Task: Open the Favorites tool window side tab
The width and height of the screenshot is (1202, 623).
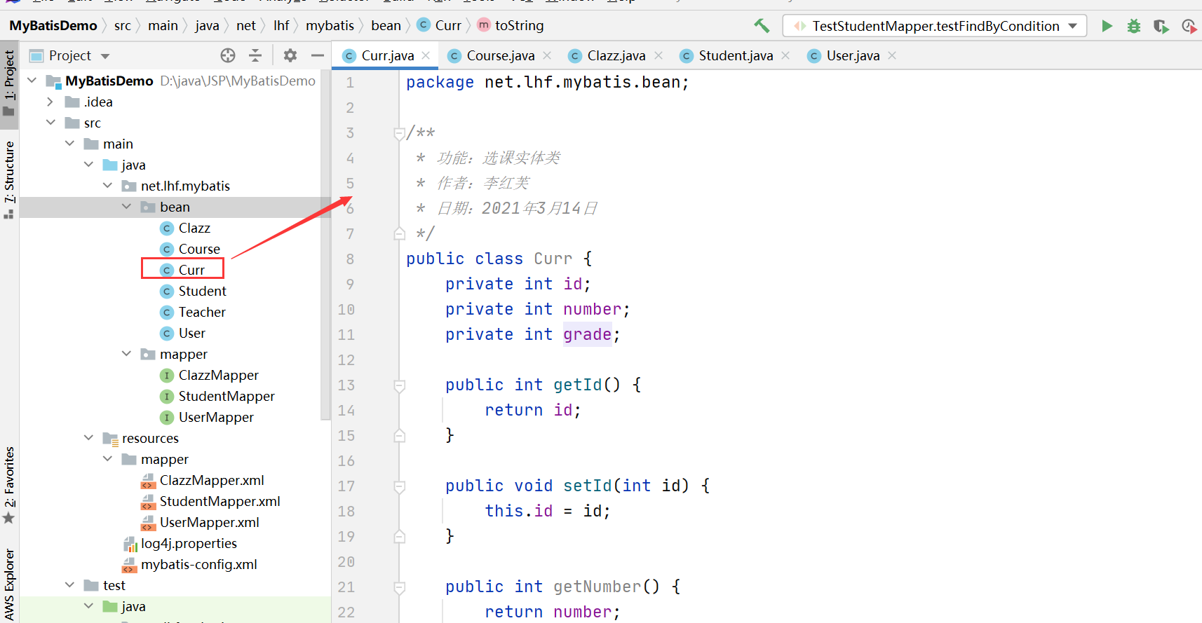Action: pos(9,485)
